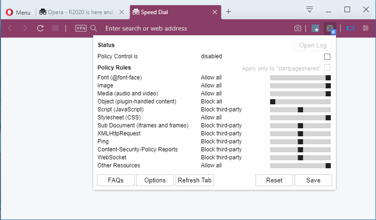
Task: Click the FAQs button
Action: 116,180
